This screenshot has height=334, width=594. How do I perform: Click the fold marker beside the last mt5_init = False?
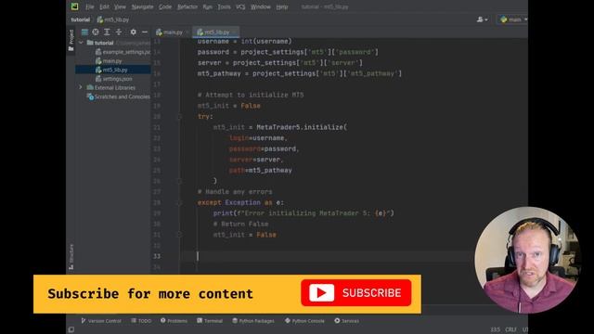tap(179, 235)
